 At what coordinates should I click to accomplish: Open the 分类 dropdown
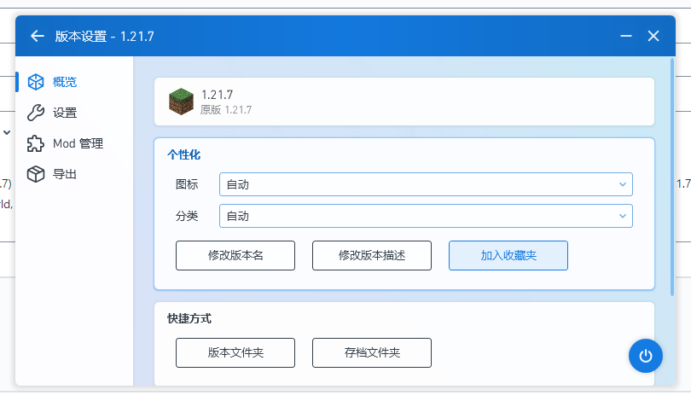[x=425, y=216]
